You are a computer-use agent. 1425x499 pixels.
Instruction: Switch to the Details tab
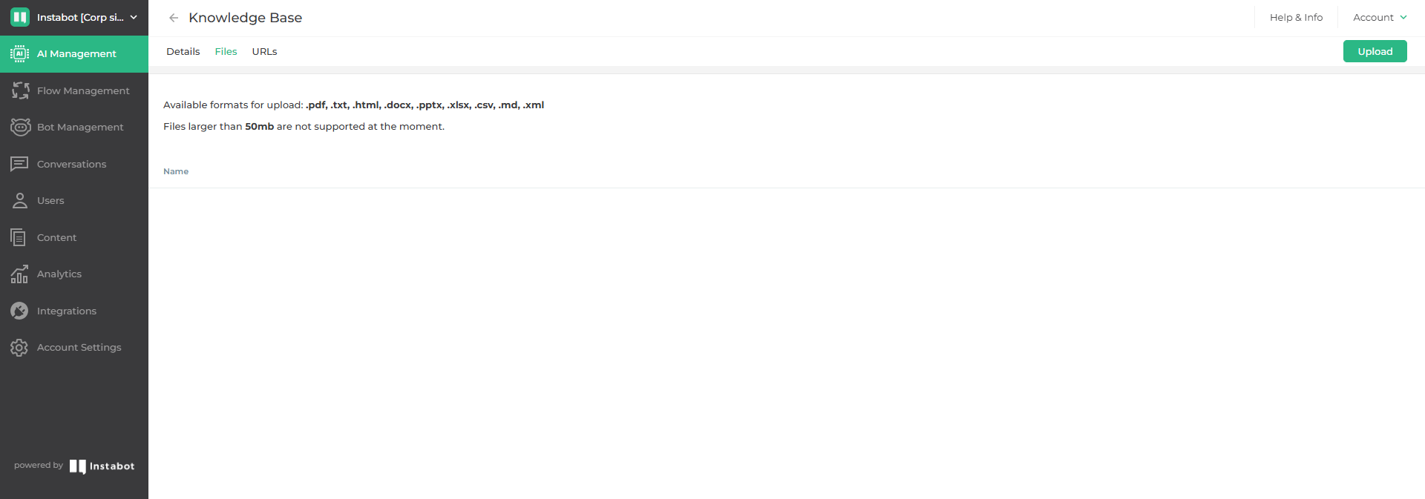183,51
